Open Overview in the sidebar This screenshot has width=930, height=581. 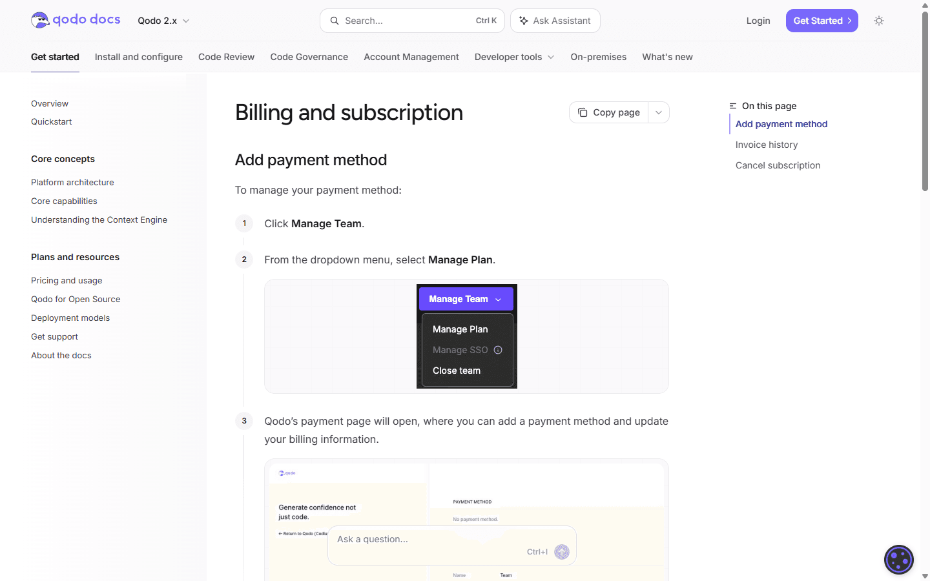pyautogui.click(x=50, y=103)
